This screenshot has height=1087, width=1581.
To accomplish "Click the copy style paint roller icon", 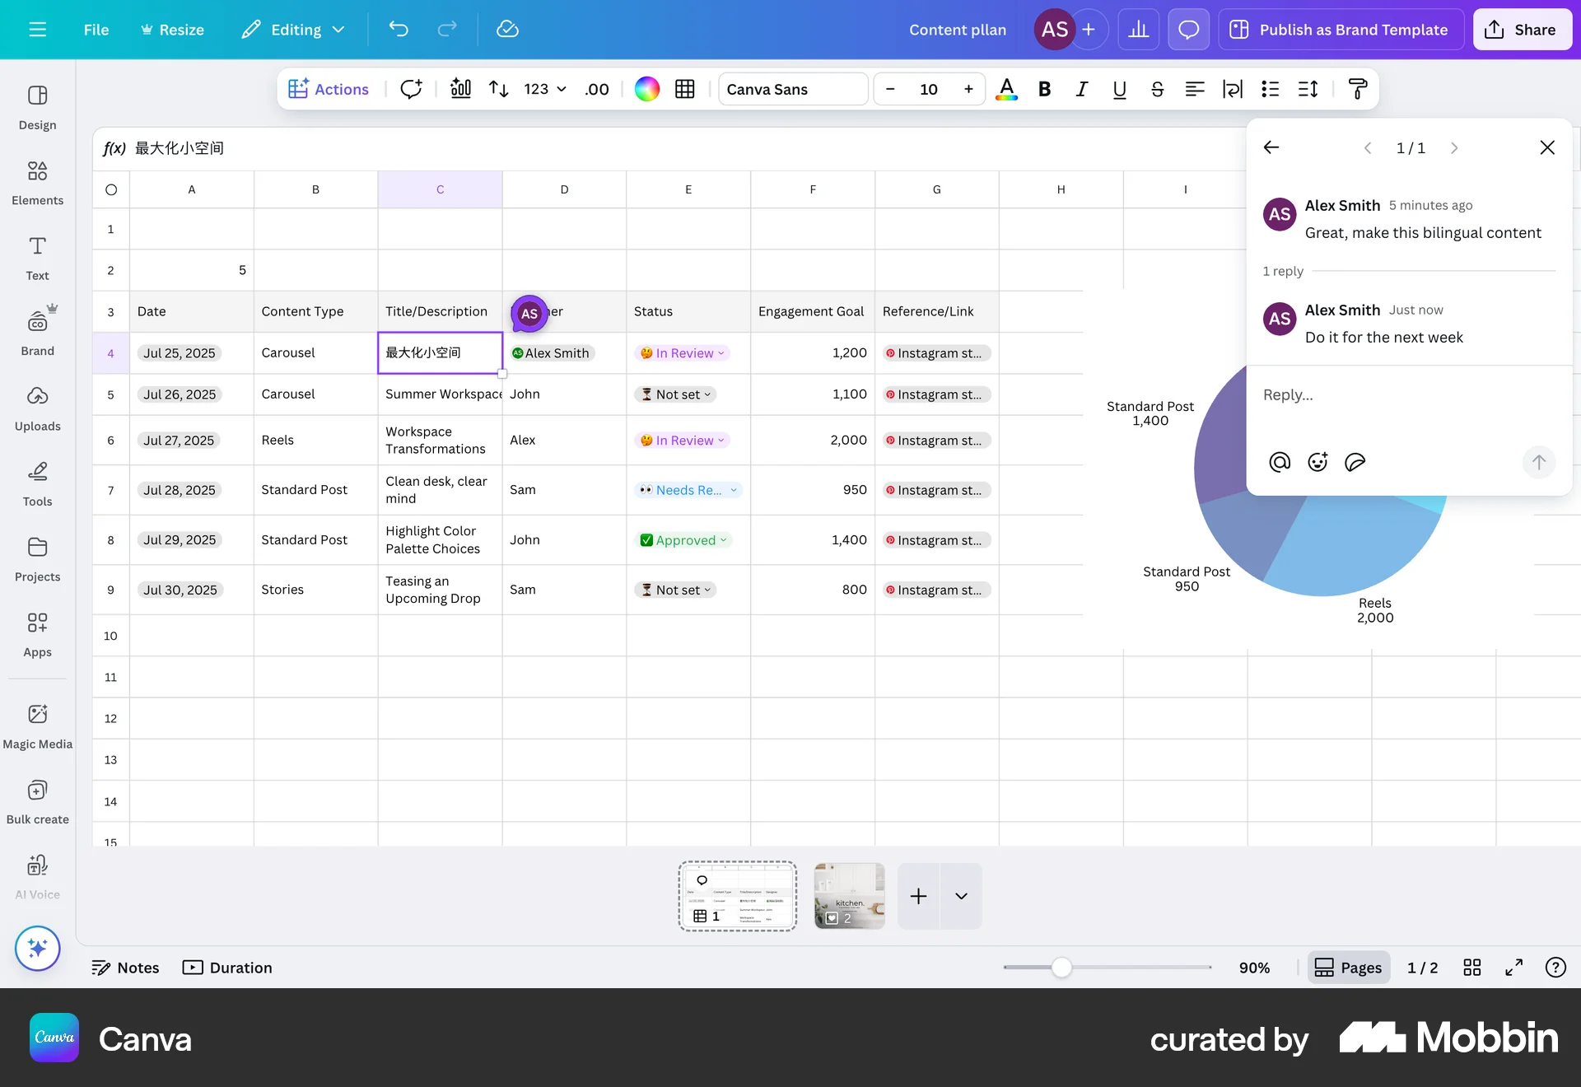I will point(1357,89).
